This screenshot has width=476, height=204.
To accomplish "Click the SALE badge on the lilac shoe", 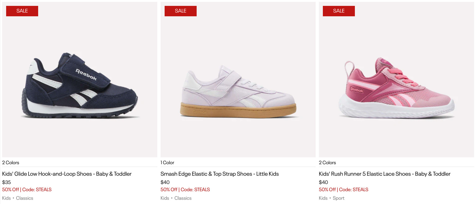I will [181, 11].
